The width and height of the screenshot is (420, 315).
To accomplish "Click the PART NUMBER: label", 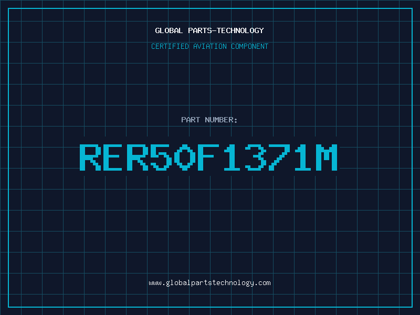I will click(x=209, y=120).
